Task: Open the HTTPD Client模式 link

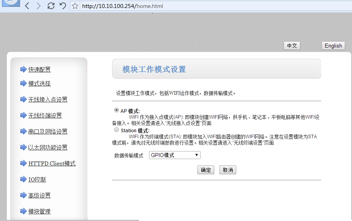Action: click(52, 163)
